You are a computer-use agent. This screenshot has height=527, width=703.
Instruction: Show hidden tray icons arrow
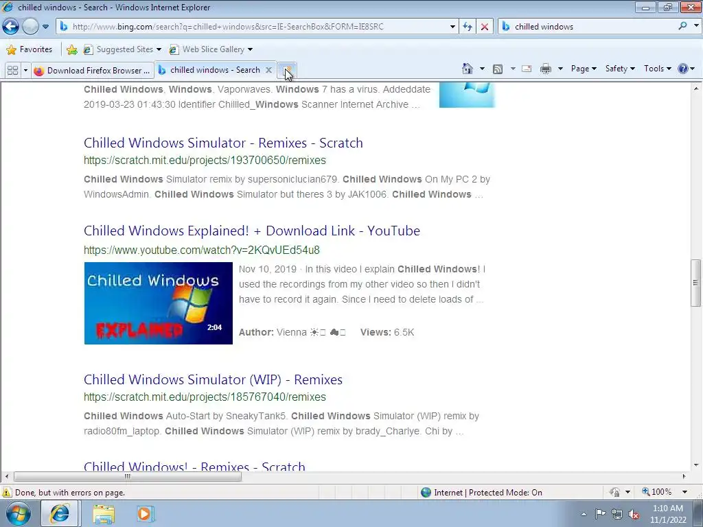pos(584,514)
